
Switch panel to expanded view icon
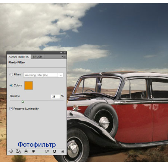(19, 151)
